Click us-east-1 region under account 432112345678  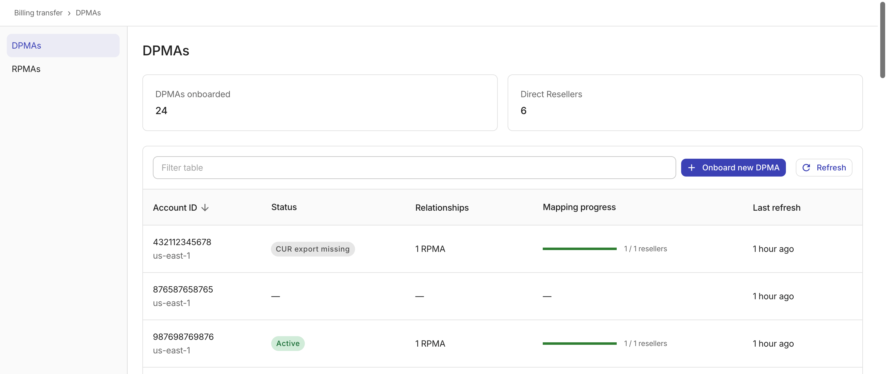pyautogui.click(x=171, y=256)
